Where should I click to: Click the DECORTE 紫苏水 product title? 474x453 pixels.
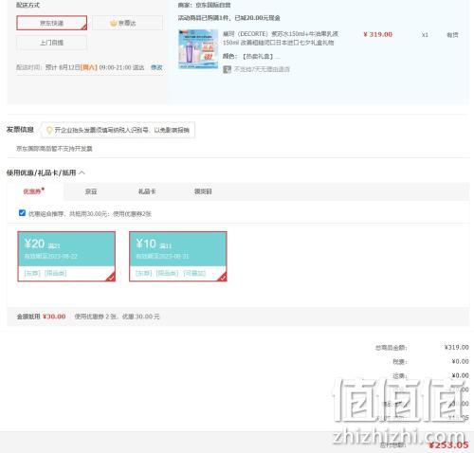281,38
